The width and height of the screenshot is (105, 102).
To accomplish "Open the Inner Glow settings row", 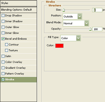I will pos(19,33).
